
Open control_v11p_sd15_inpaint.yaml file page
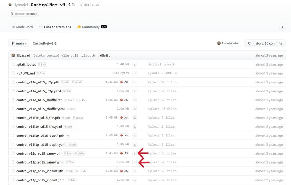pyautogui.click(x=41, y=180)
